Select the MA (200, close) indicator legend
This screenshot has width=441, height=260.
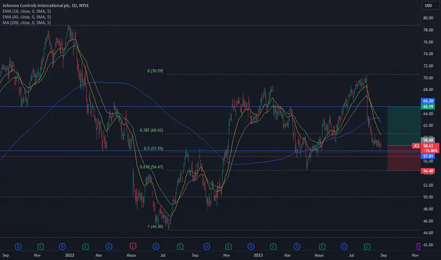26,23
